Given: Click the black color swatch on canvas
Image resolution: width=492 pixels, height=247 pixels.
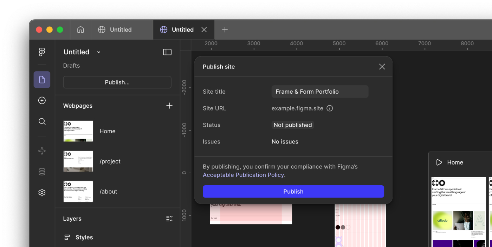Looking at the screenshot, I should 338,227.
